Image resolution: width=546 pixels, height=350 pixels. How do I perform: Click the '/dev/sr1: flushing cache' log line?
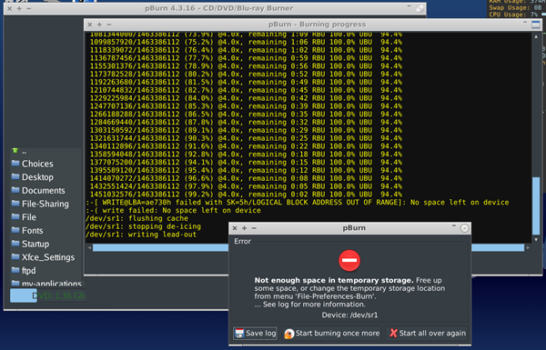coord(136,218)
